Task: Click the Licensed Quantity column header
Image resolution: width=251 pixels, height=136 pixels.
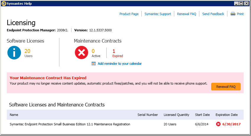Action: tap(176, 115)
